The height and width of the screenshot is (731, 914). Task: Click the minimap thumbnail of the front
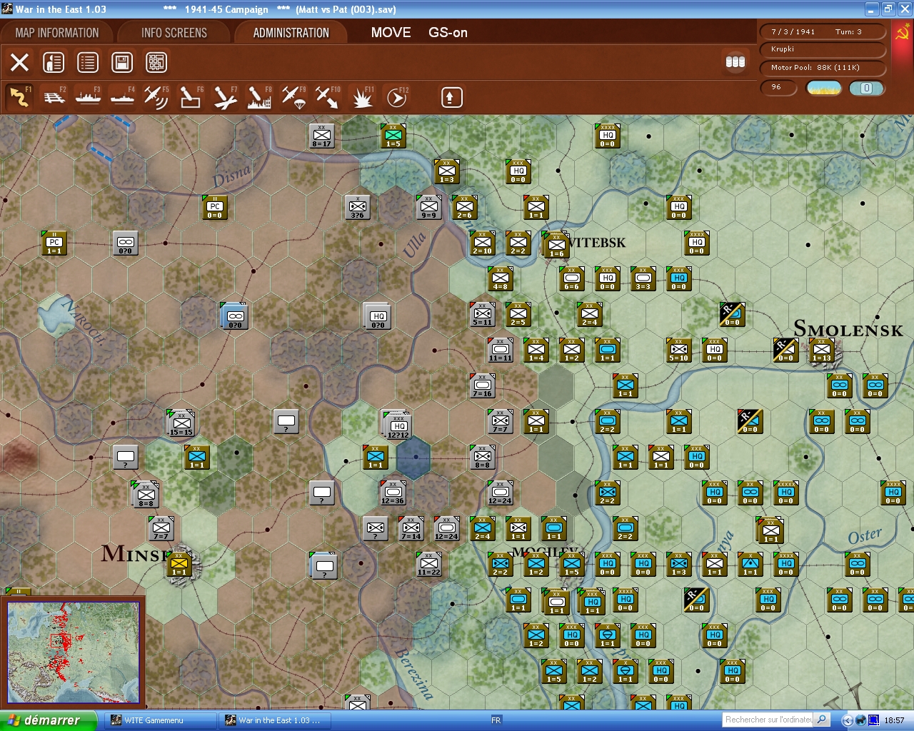(73, 652)
